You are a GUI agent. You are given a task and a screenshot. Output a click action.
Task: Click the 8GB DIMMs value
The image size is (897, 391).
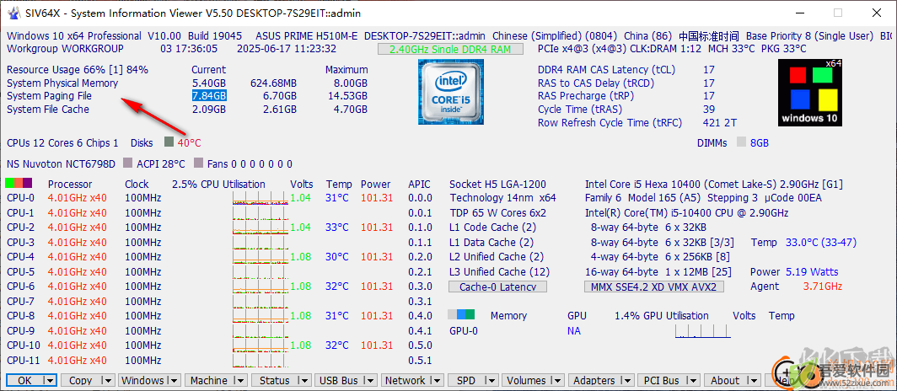(760, 143)
